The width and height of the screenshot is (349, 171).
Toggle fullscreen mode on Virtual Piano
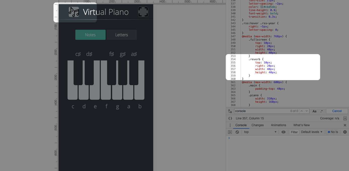click(x=143, y=12)
